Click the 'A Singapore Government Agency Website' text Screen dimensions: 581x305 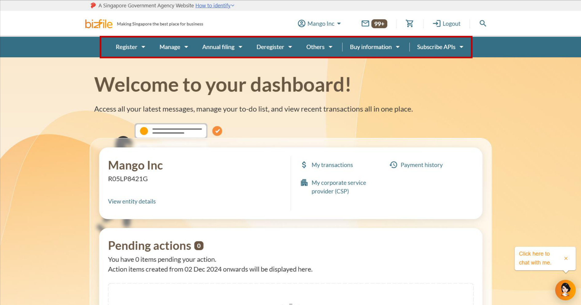[146, 5]
